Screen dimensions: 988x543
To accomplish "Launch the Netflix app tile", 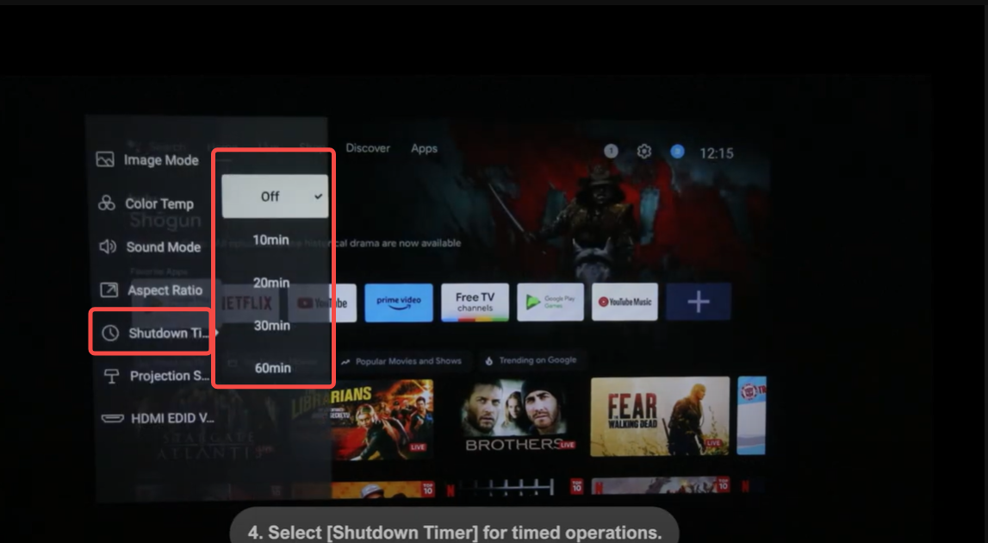I will (247, 303).
